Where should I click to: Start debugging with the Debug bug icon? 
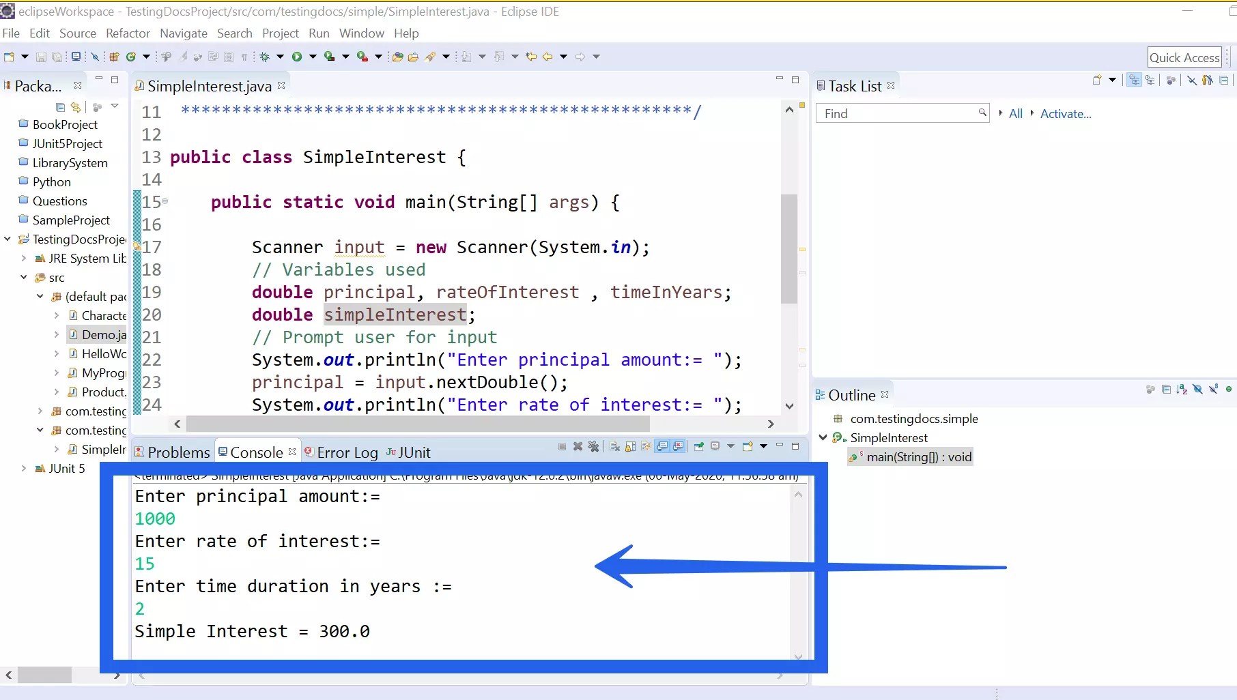[x=265, y=57]
